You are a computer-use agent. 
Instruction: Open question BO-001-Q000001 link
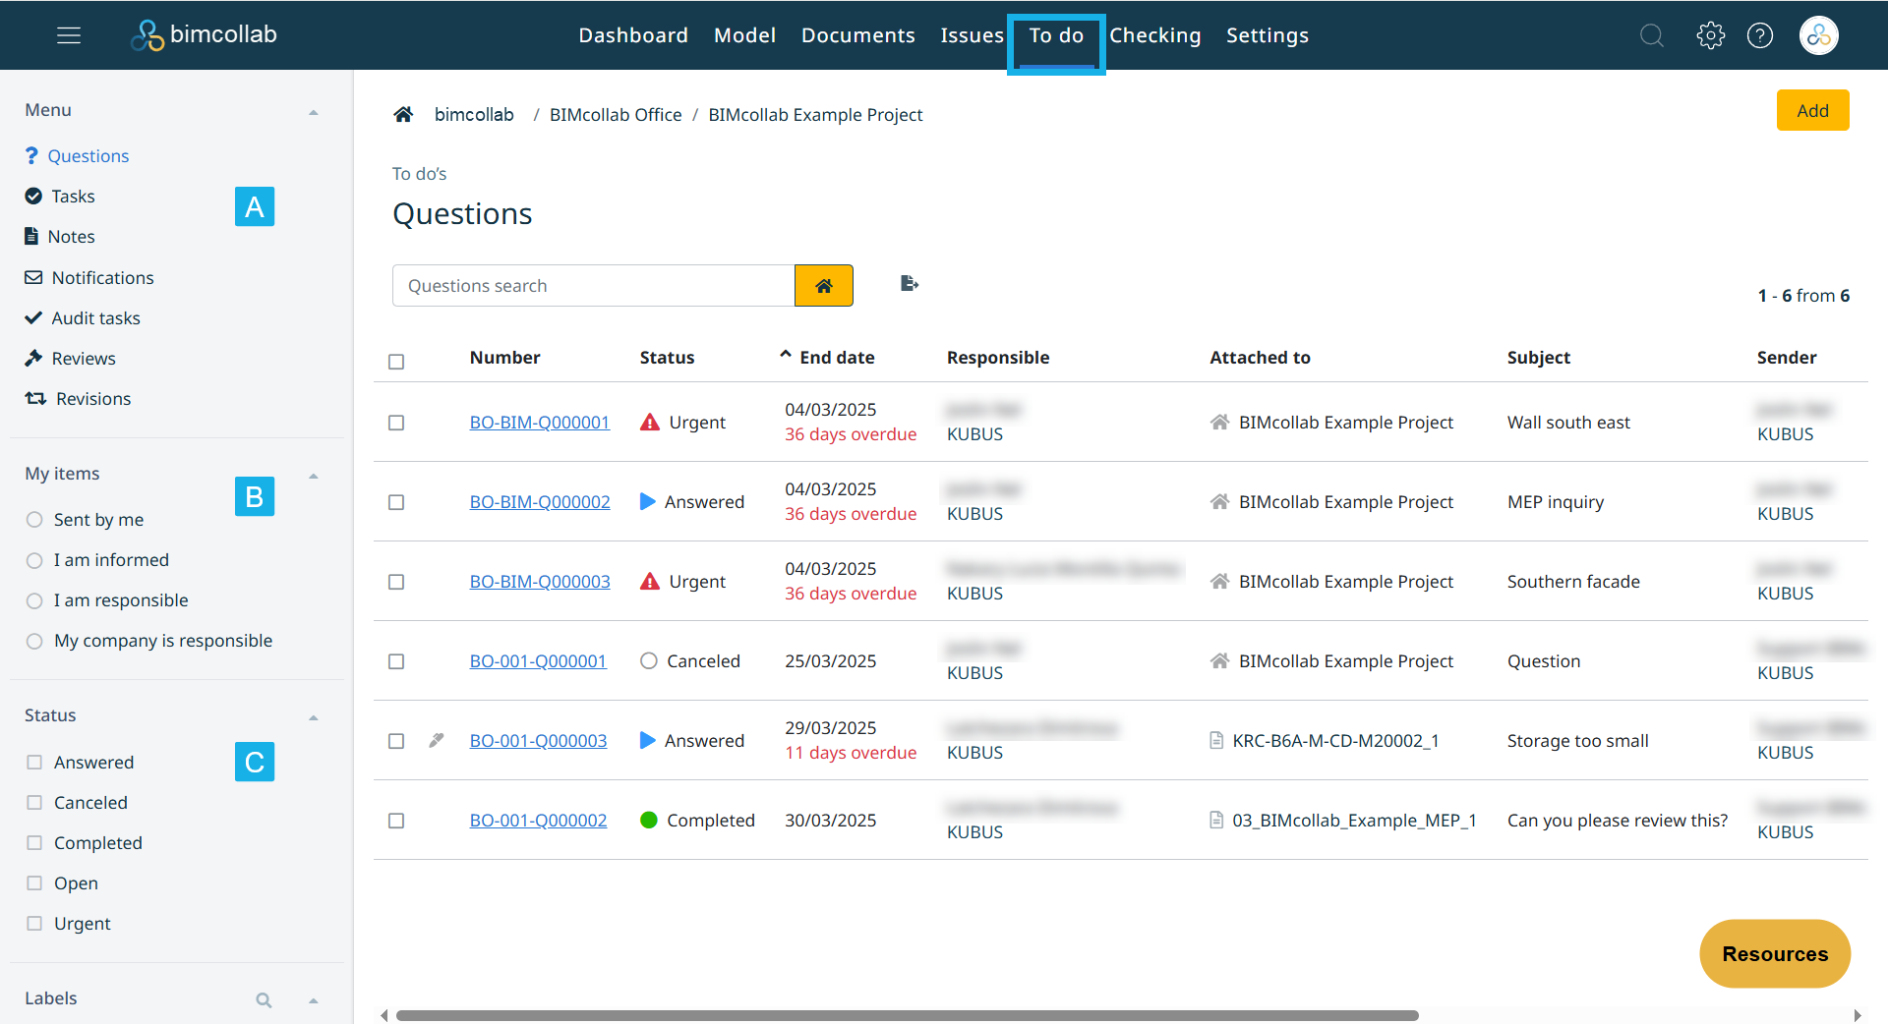pyautogui.click(x=538, y=661)
